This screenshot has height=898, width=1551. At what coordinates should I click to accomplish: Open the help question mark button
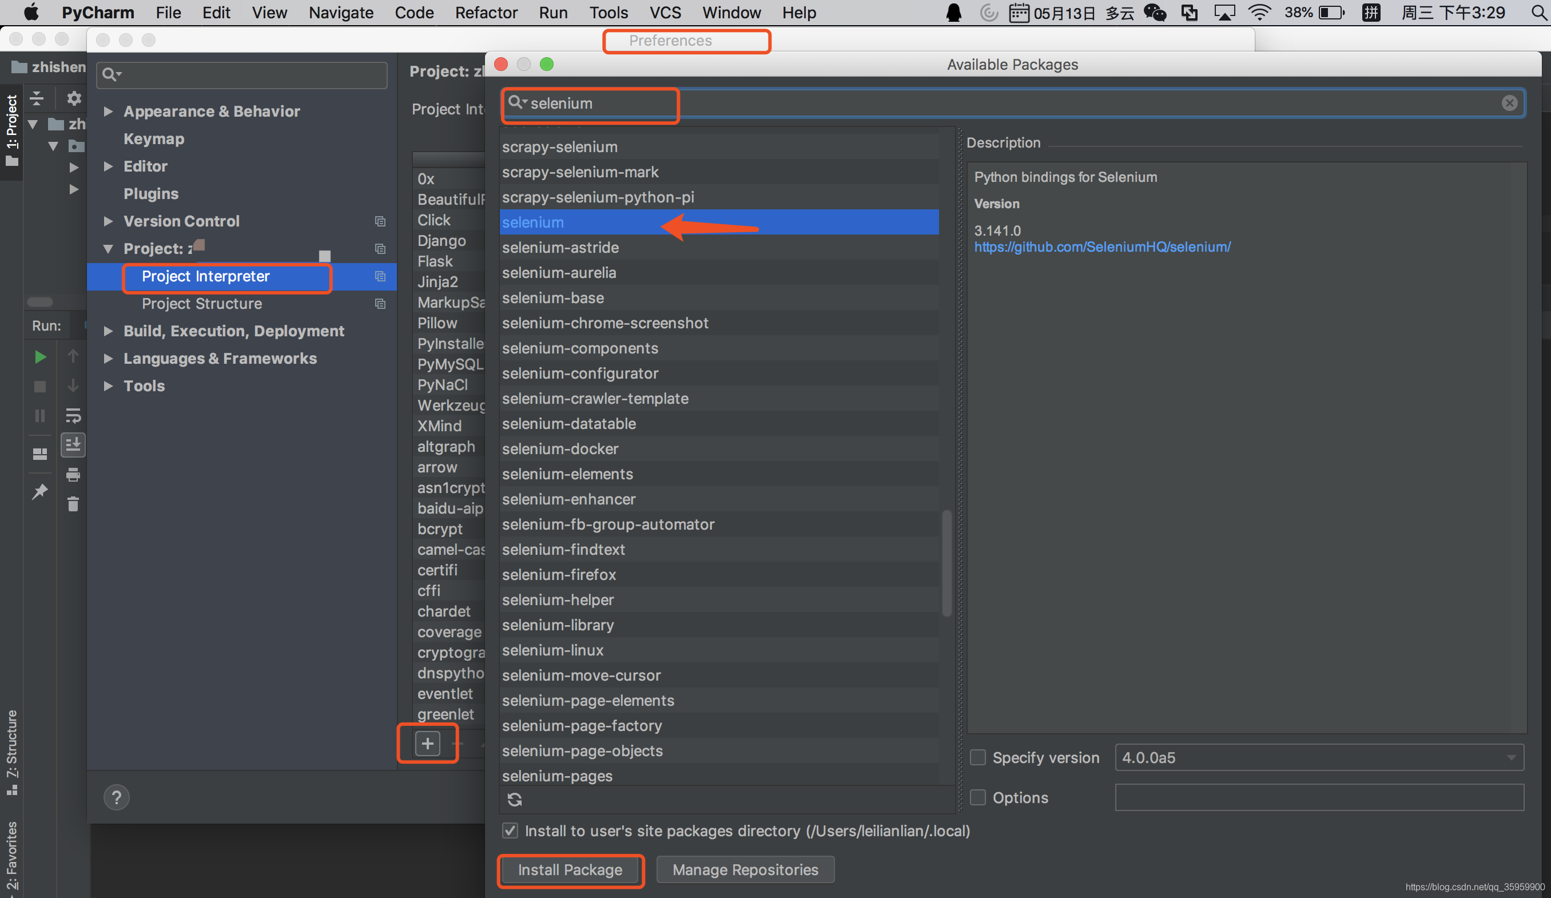(x=116, y=797)
